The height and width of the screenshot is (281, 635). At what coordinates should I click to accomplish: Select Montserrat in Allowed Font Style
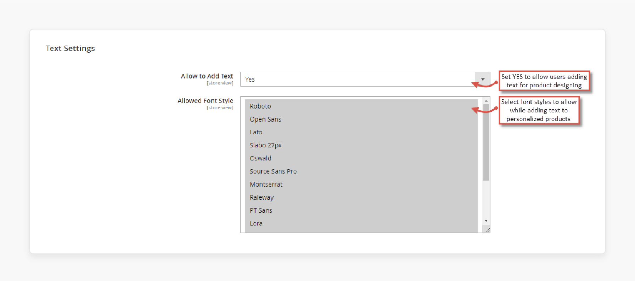[x=361, y=185]
